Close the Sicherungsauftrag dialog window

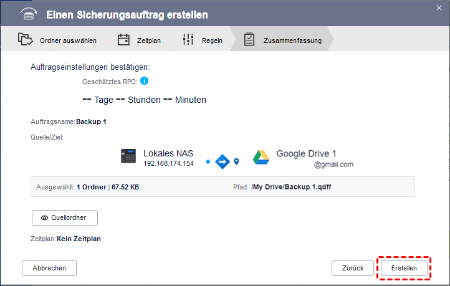pyautogui.click(x=439, y=9)
